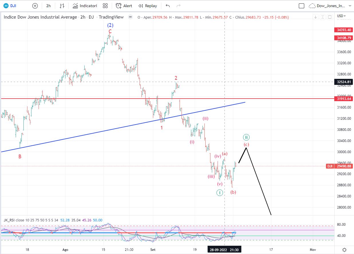Select the pink (i) wave label
Screen dimensions: 354x254
click(192, 142)
